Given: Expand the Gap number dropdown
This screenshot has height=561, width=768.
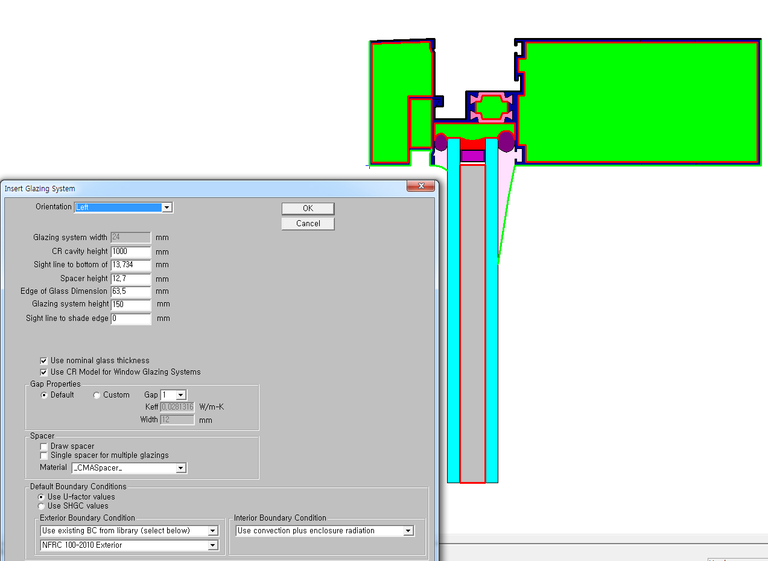Looking at the screenshot, I should (x=180, y=395).
